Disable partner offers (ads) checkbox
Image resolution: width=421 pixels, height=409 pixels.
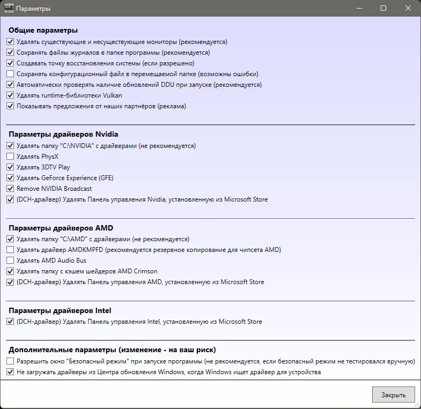[x=10, y=106]
